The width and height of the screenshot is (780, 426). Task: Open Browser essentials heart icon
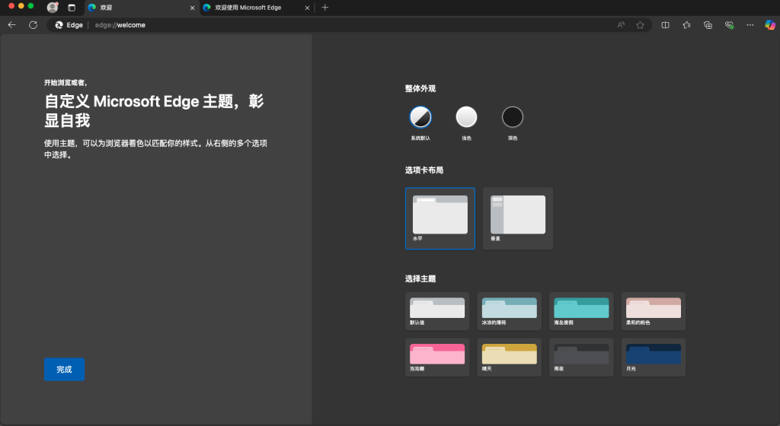(729, 25)
